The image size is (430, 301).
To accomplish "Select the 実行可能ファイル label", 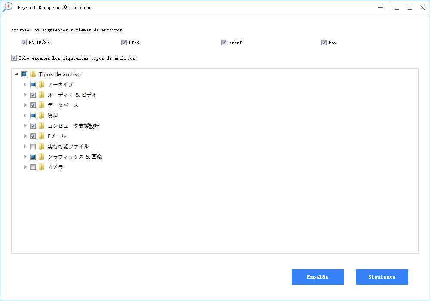I will click(68, 146).
